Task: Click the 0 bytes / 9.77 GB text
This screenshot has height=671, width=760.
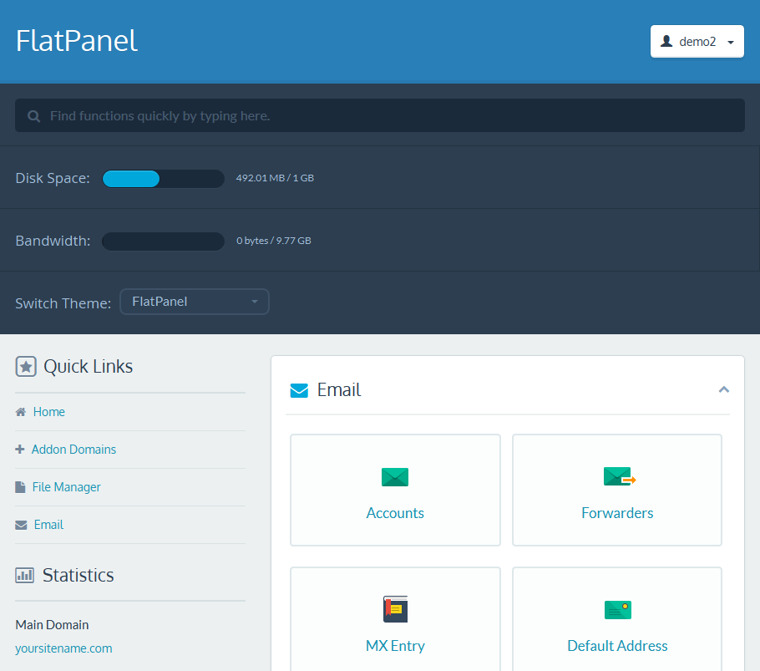Action: (274, 241)
